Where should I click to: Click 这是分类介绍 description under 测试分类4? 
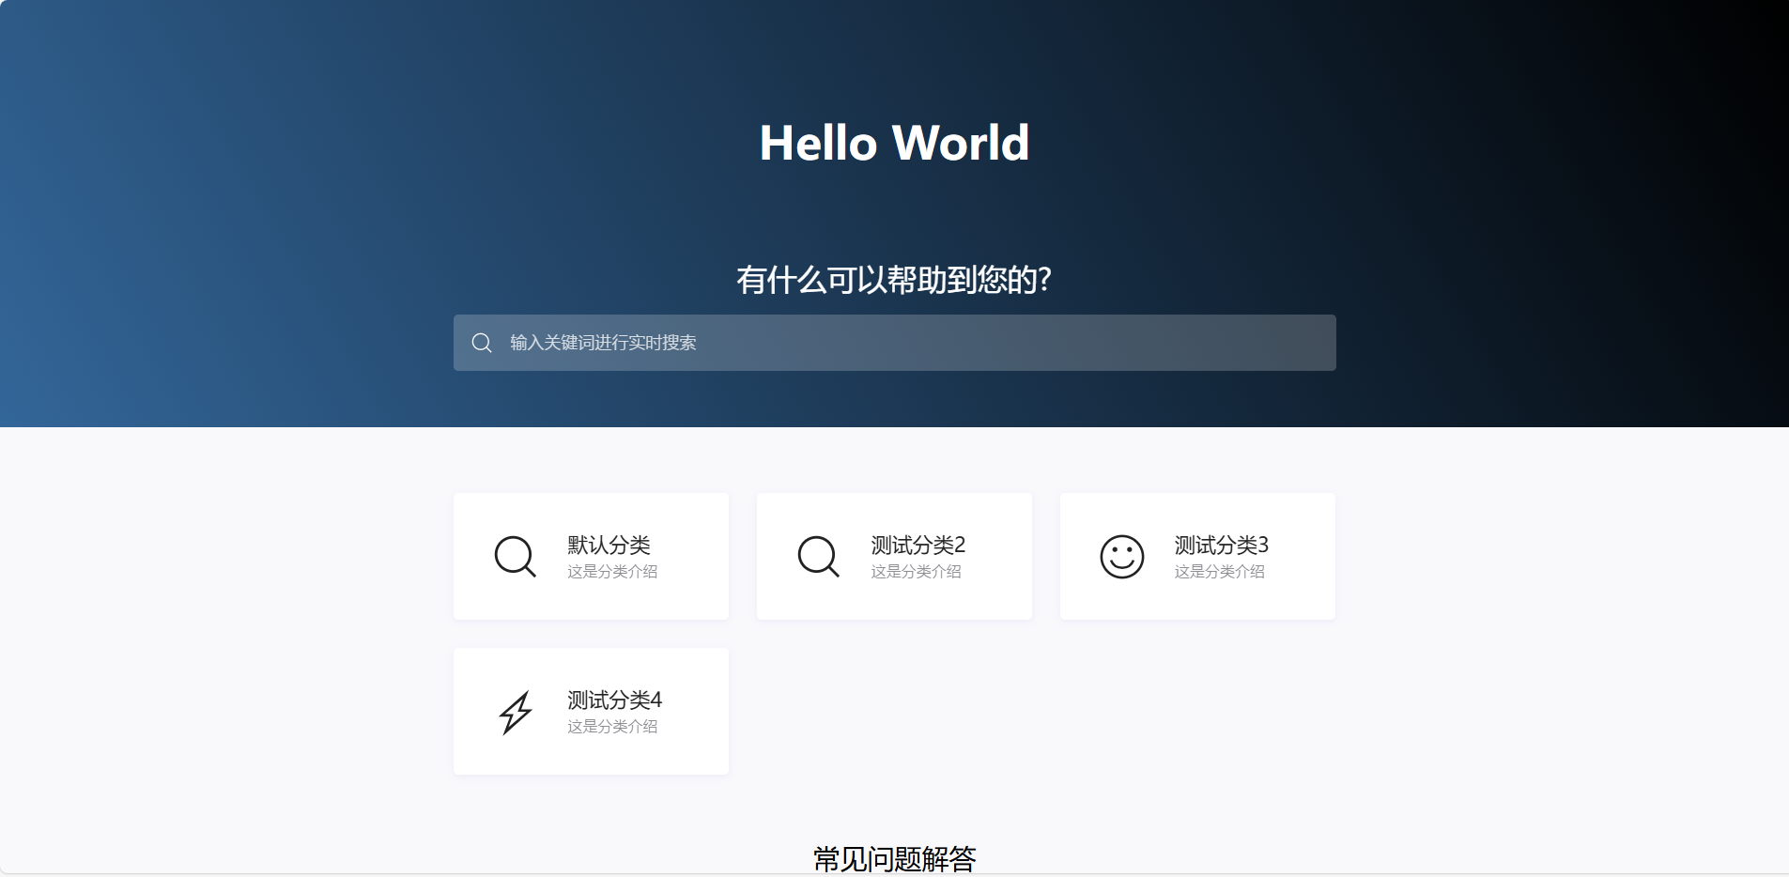612,727
